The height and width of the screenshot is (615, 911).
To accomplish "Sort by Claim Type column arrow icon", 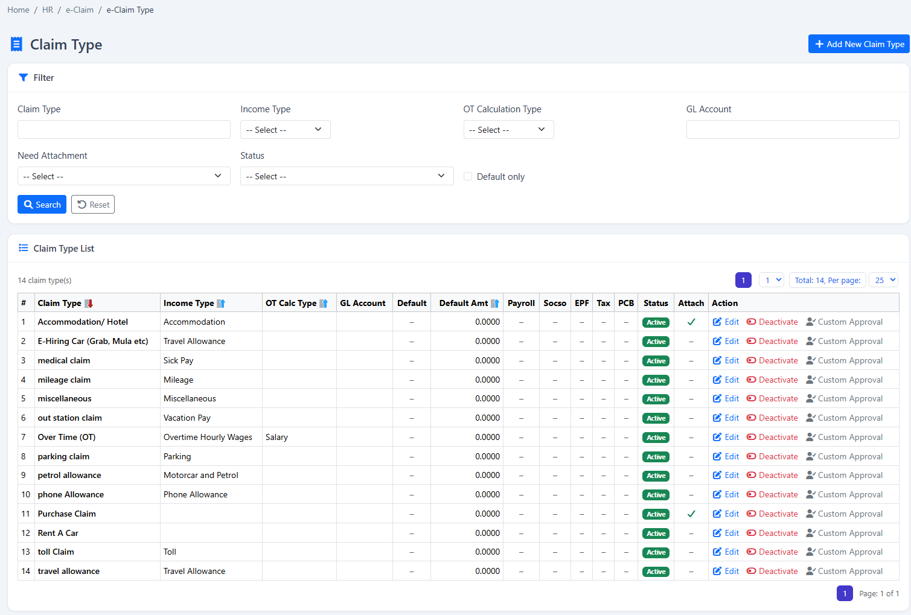I will tap(89, 304).
